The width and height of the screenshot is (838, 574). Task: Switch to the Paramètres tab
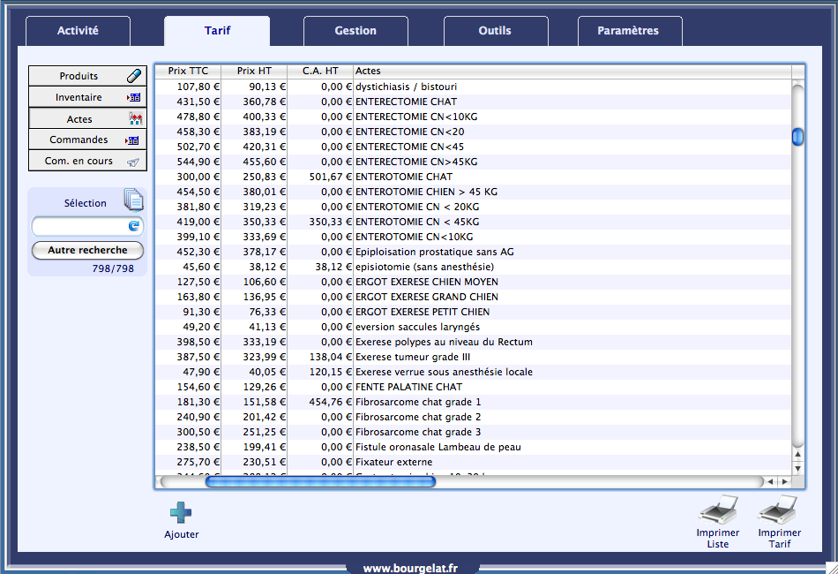(628, 31)
